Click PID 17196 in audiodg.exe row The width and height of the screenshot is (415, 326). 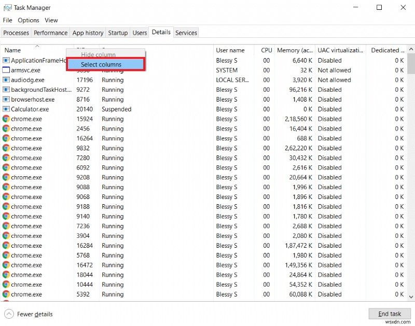[x=85, y=80]
